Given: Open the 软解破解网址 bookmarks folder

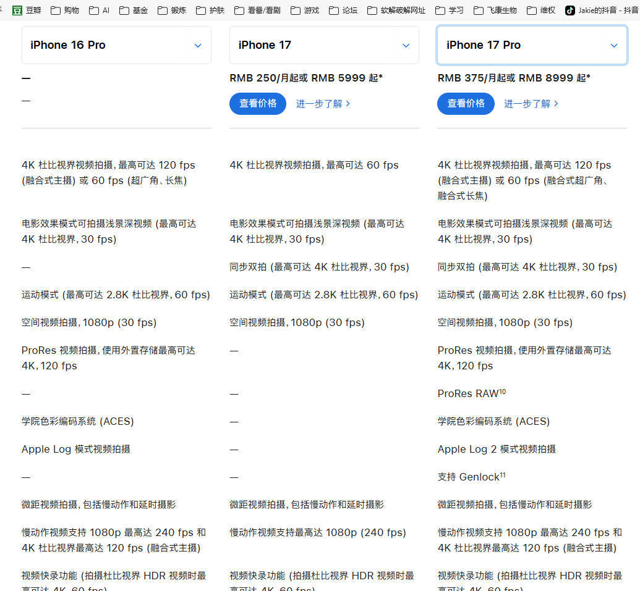Looking at the screenshot, I should coord(396,10).
